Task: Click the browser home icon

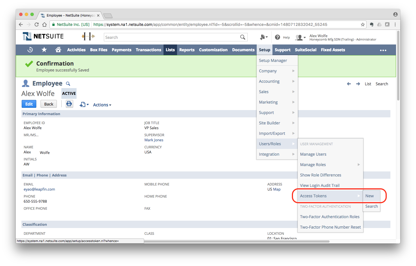Action: click(44, 24)
